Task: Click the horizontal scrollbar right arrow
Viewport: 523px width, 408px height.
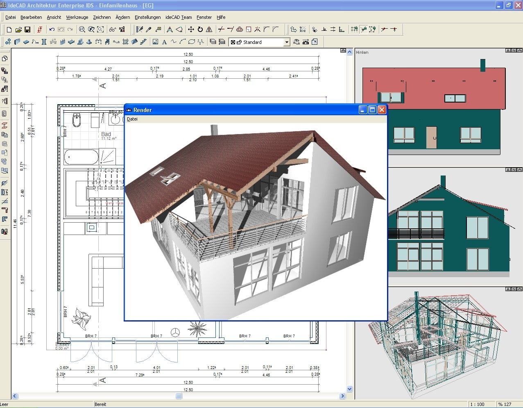Action: [x=342, y=396]
